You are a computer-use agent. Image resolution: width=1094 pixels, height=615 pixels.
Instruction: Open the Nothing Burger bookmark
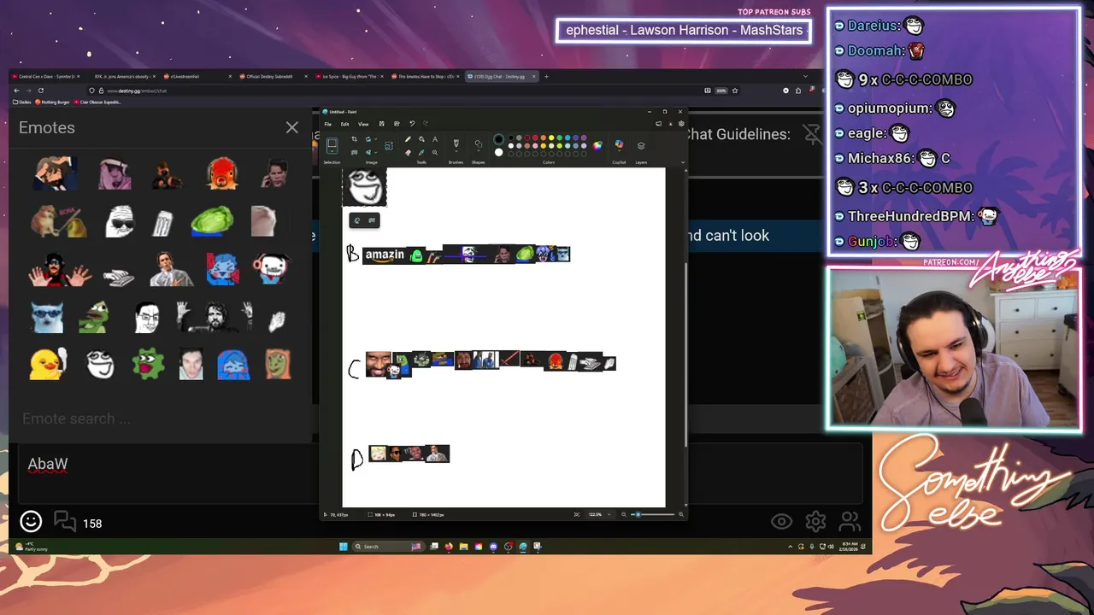click(53, 102)
